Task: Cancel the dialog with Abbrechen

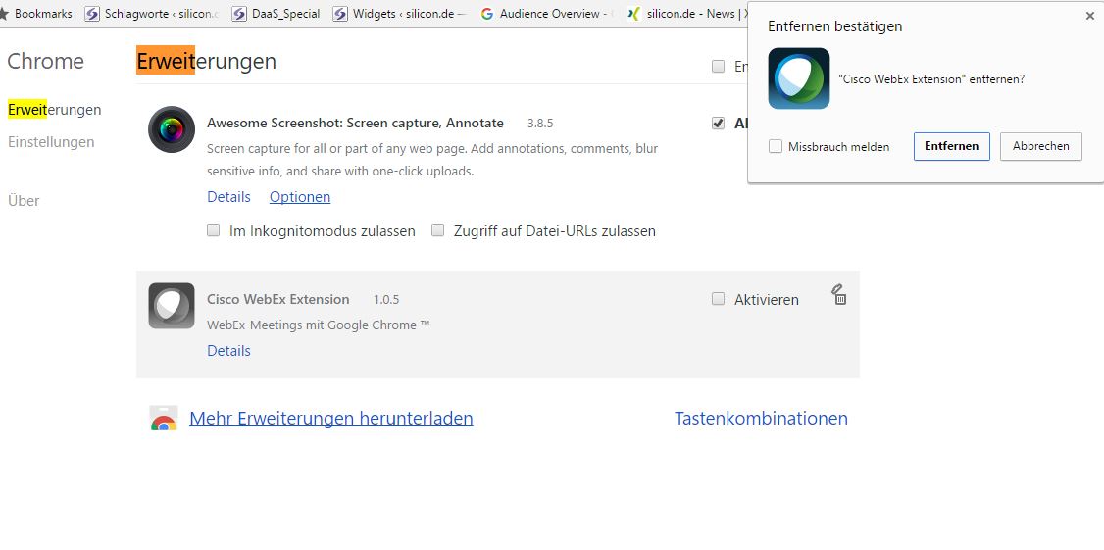Action: click(1040, 146)
